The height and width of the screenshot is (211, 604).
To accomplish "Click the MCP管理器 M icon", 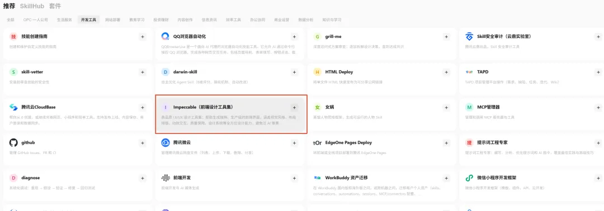I will (x=469, y=107).
